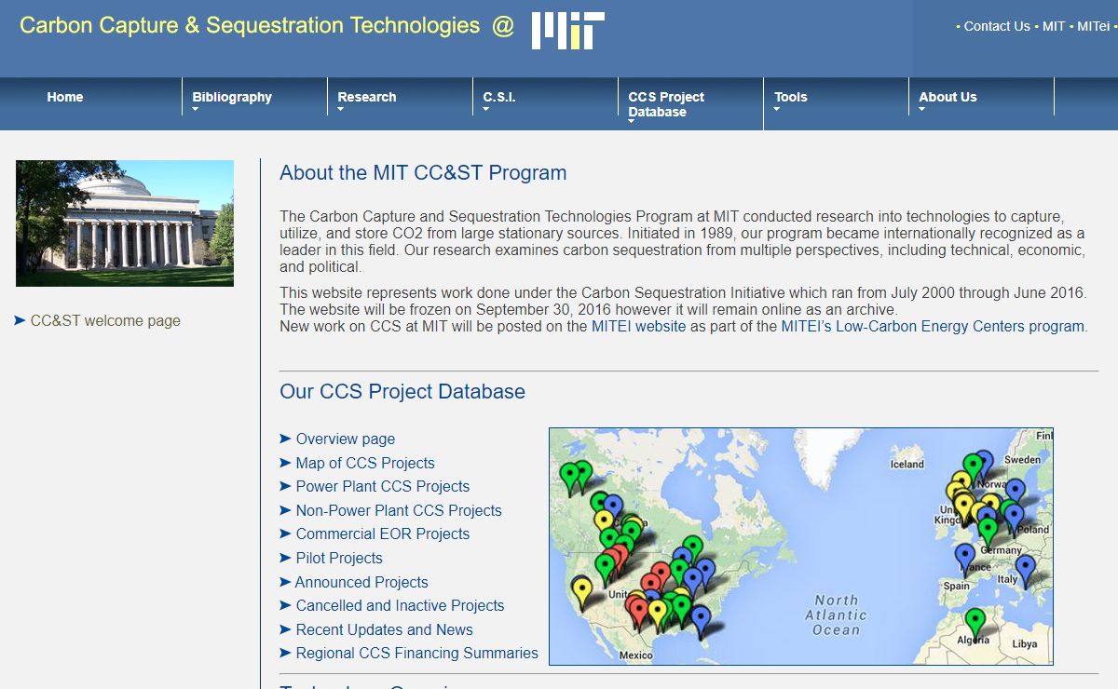
Task: Expand the About Us menu dropdown arrow
Action: [x=922, y=110]
